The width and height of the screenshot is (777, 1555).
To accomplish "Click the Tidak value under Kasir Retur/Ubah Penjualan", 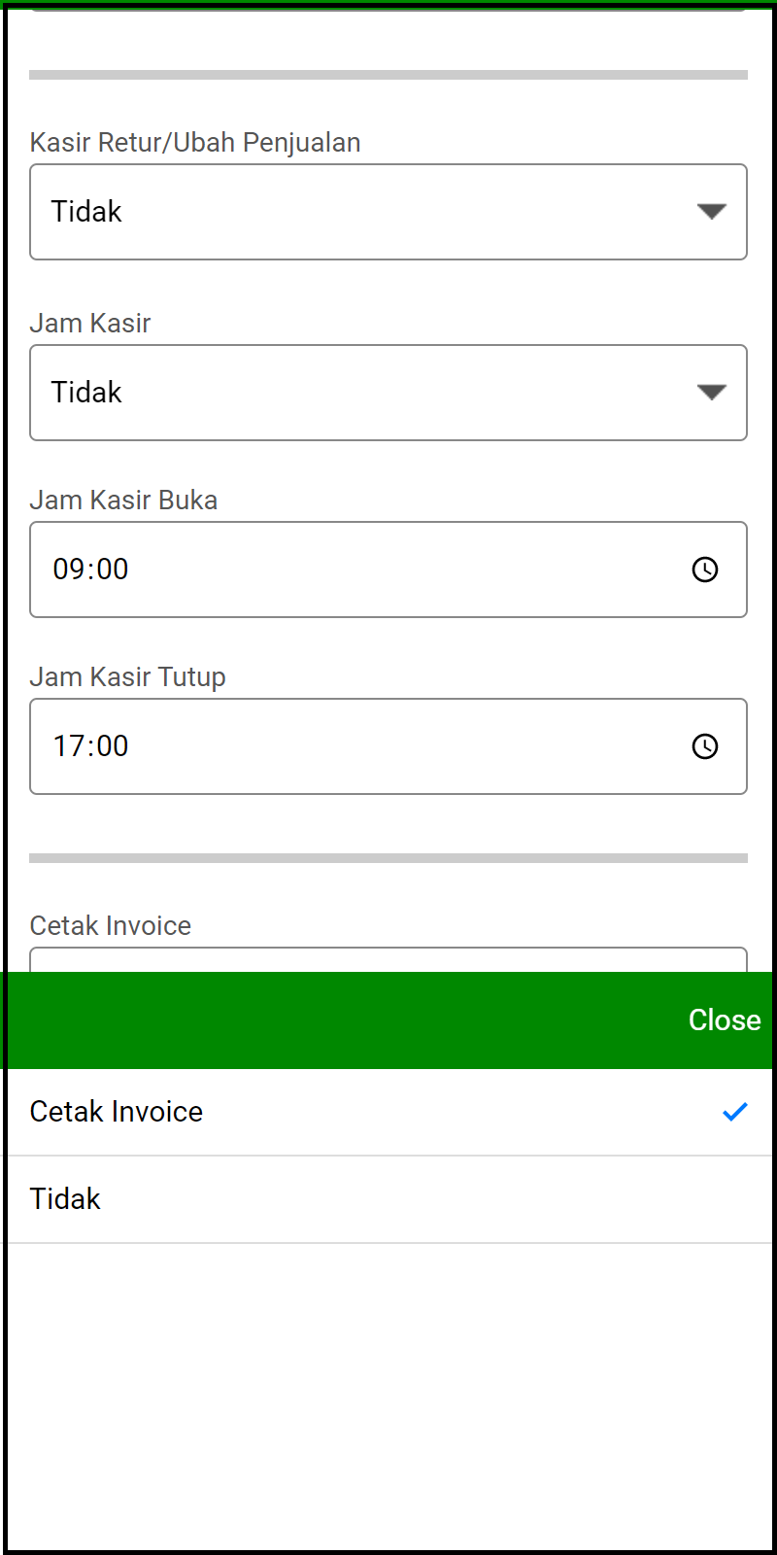I will 86,212.
